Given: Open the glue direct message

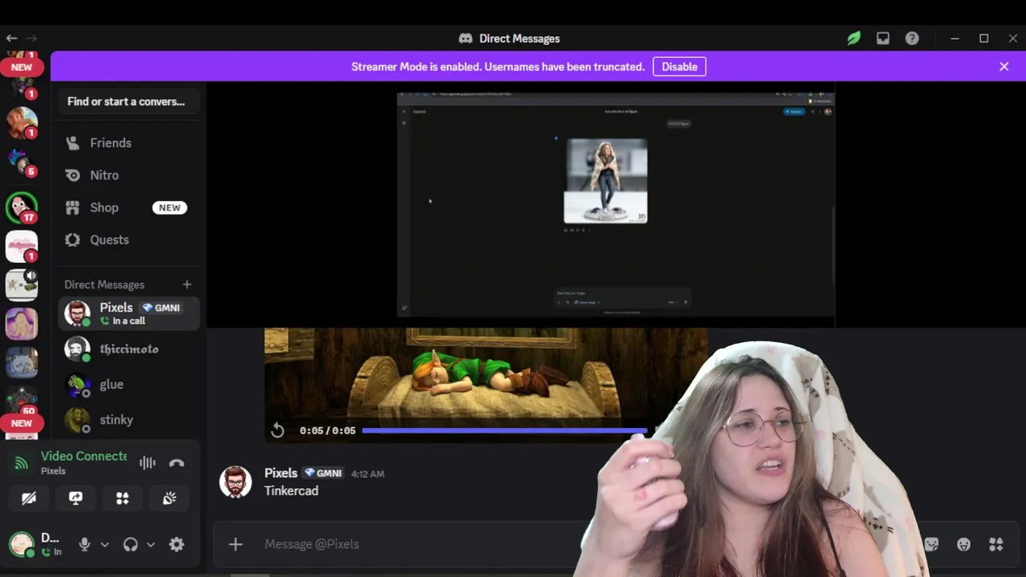Looking at the screenshot, I should (x=128, y=385).
